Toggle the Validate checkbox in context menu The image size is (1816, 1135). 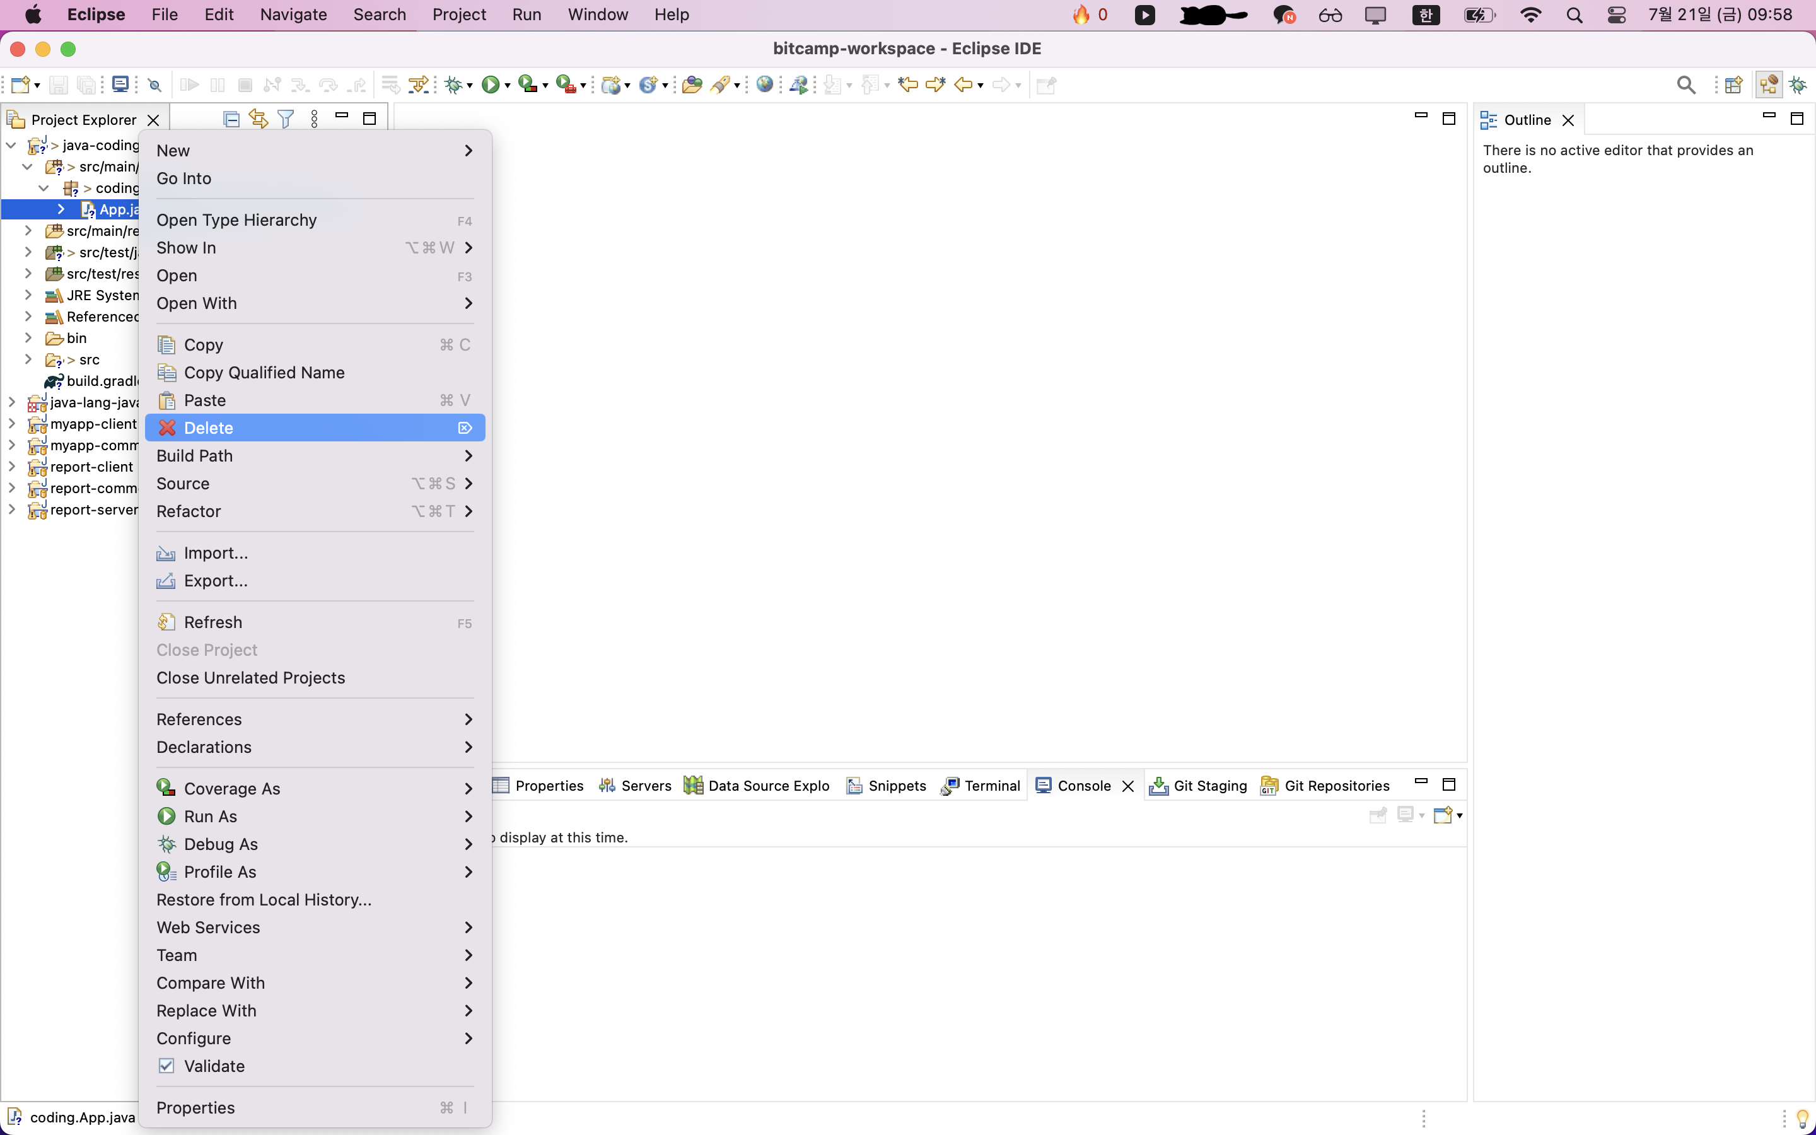166,1066
